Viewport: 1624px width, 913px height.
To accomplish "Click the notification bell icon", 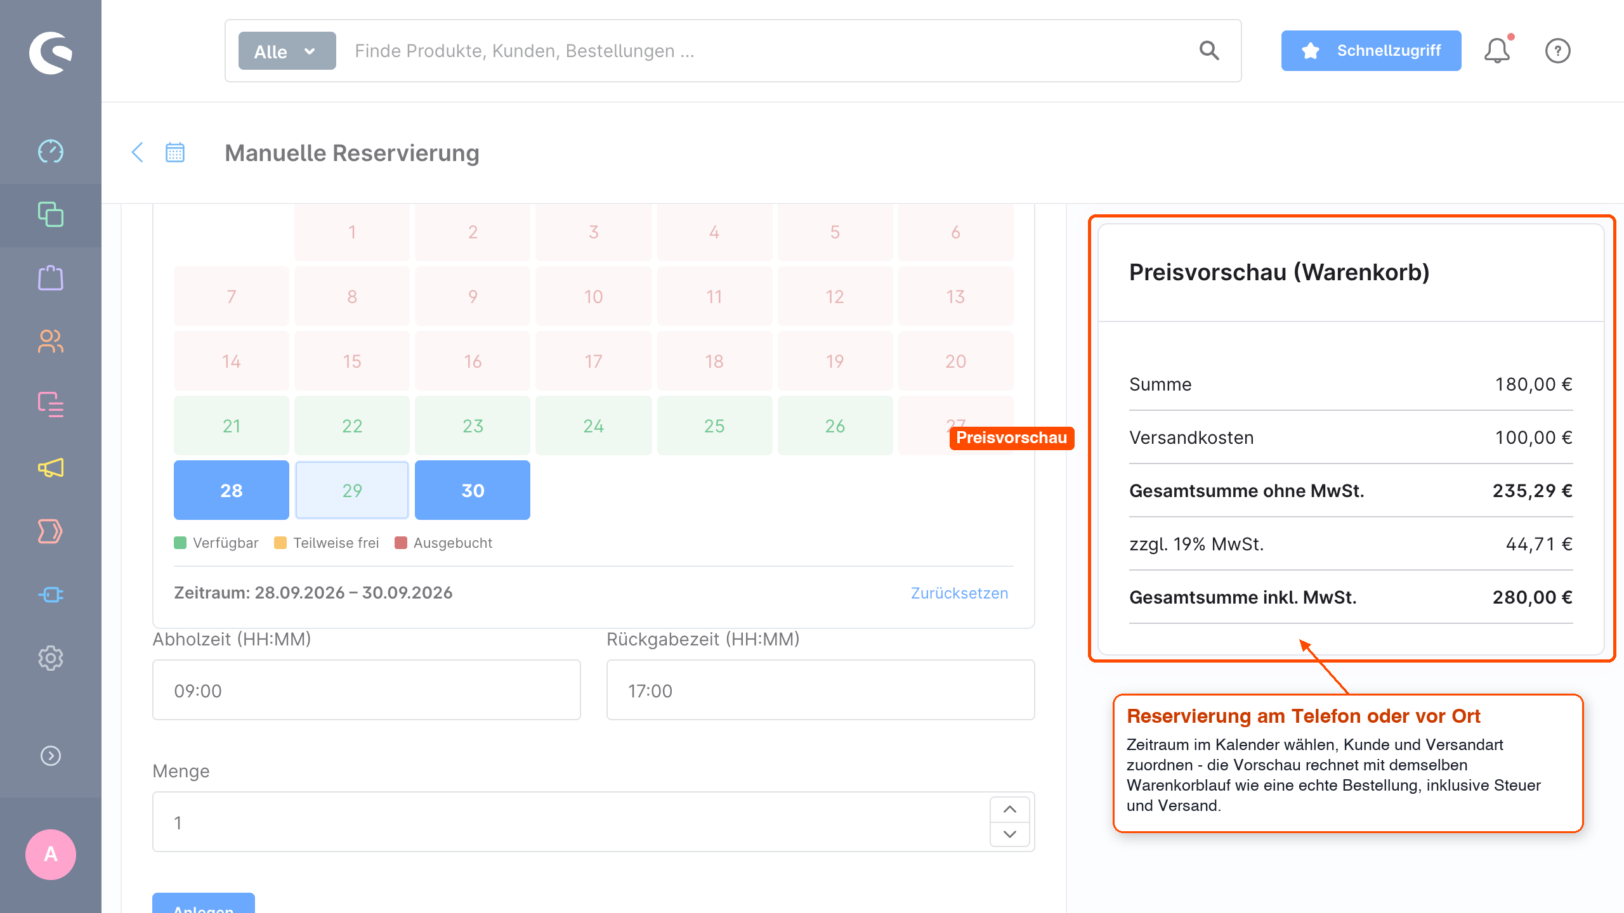I will 1497,51.
